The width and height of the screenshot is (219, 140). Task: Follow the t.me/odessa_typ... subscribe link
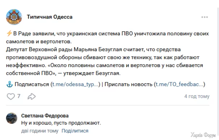coord(75,84)
